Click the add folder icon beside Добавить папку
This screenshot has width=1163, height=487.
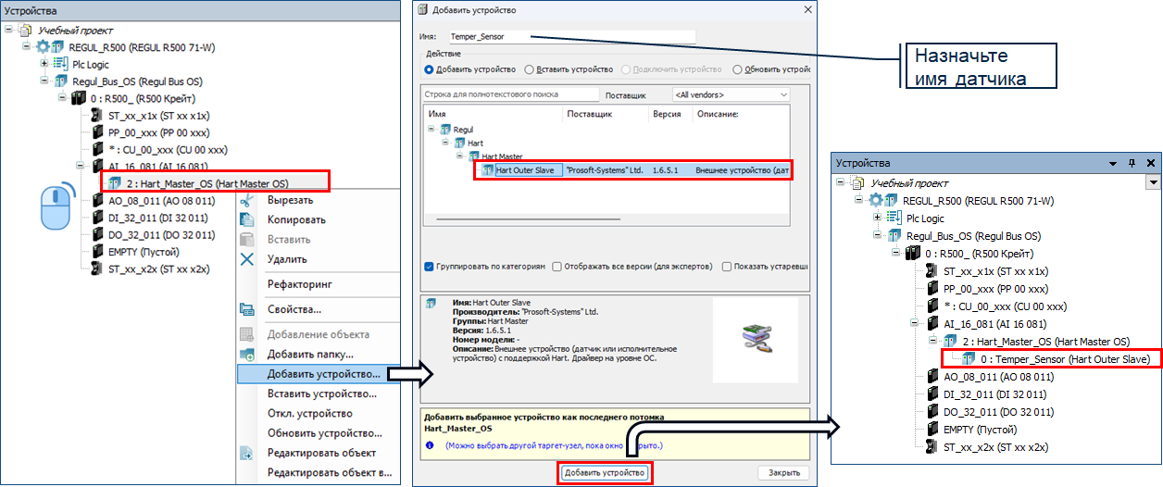tap(247, 355)
